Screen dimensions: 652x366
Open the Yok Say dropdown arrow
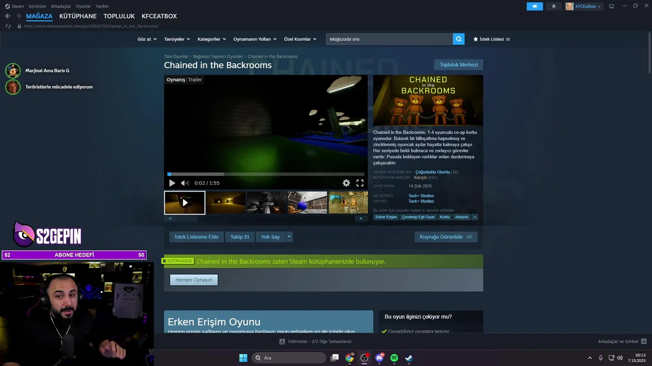tap(289, 237)
